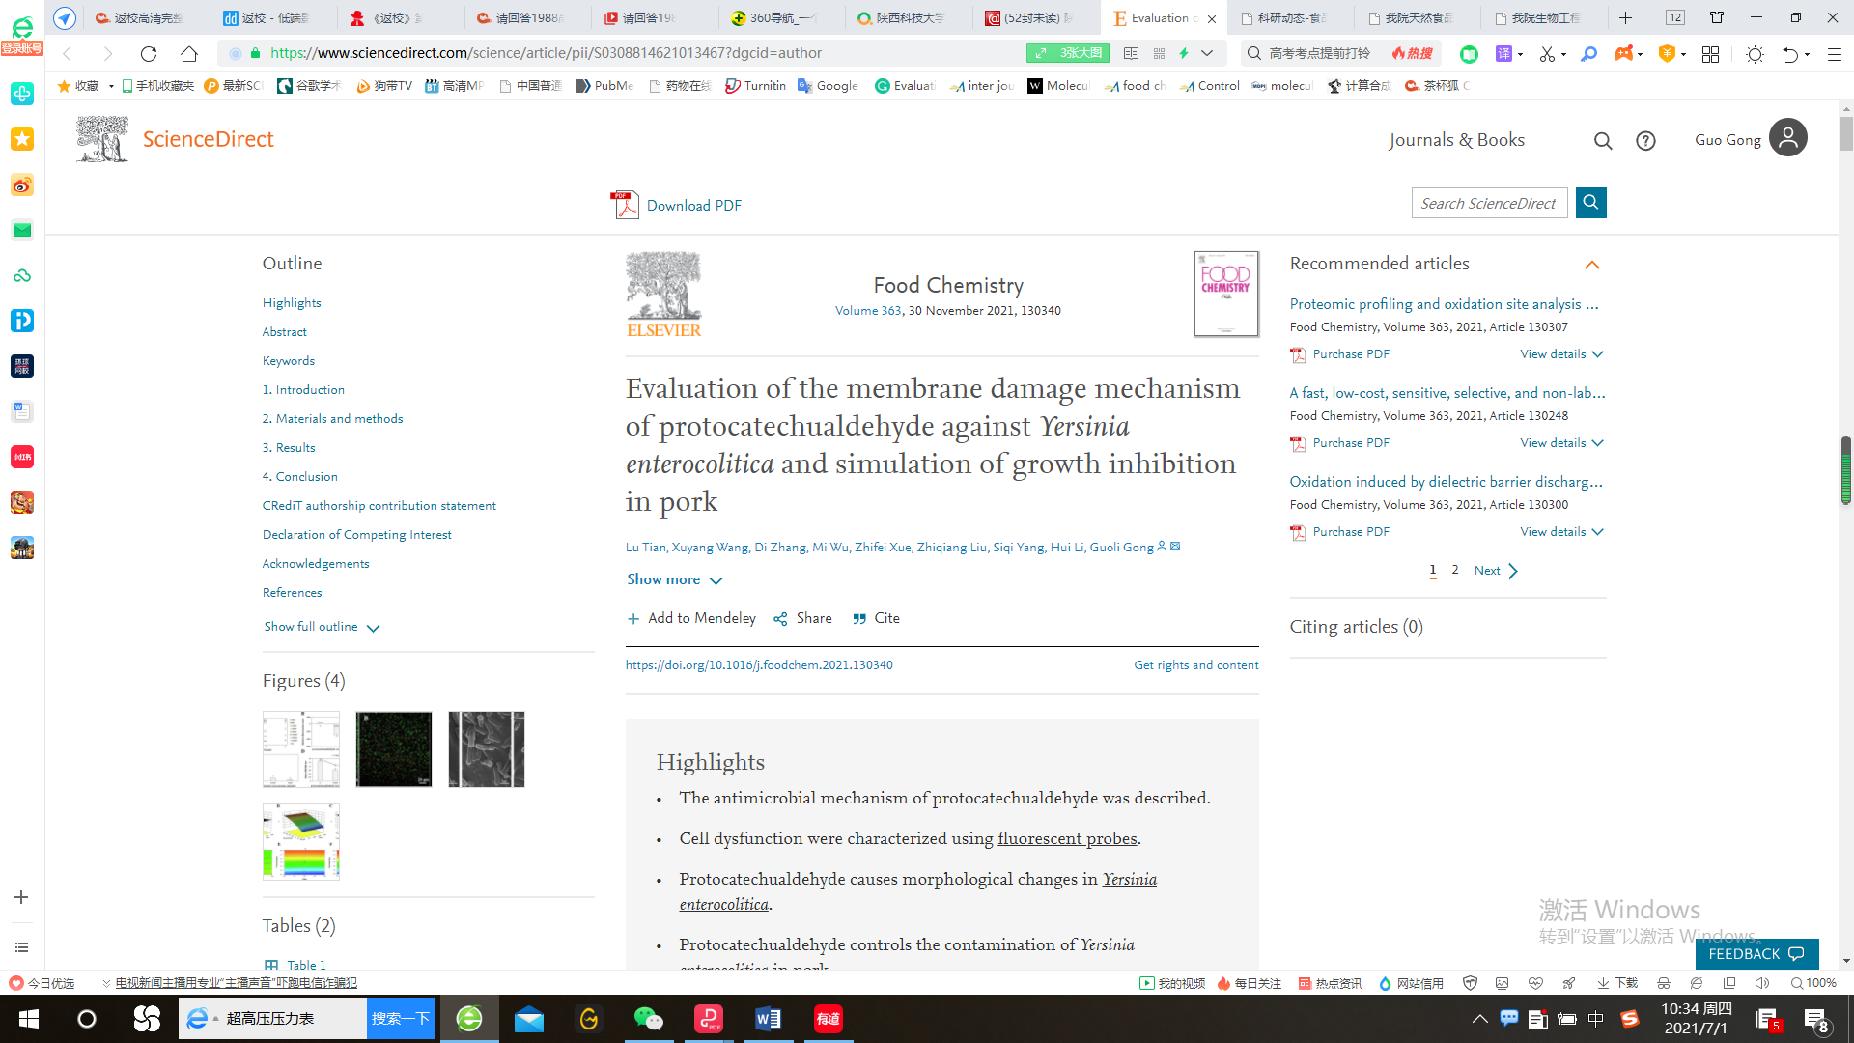
Task: Collapse the Recommended articles panel
Action: (1591, 265)
